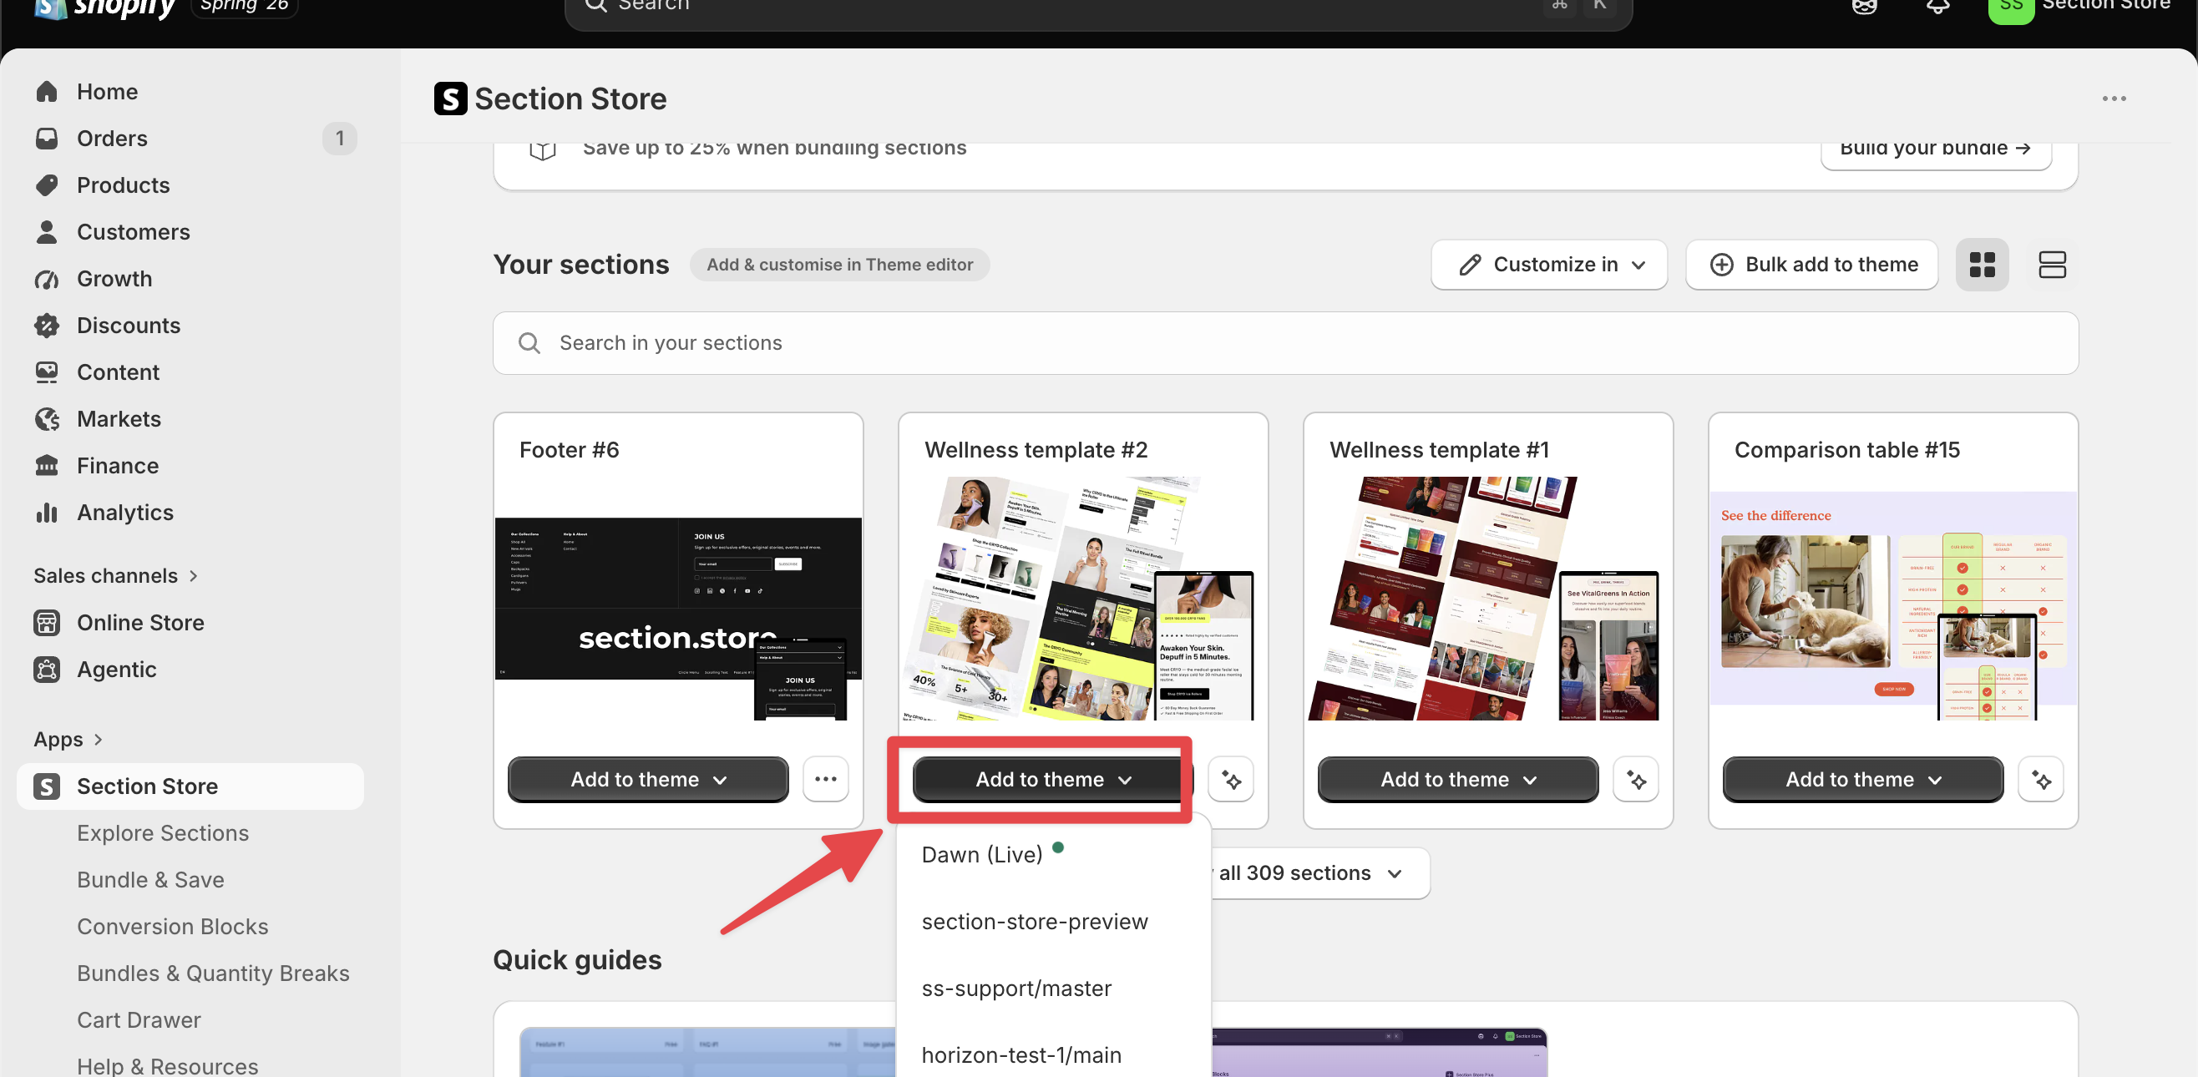Image resolution: width=2198 pixels, height=1077 pixels.
Task: Click the Orders count badge
Action: click(340, 138)
